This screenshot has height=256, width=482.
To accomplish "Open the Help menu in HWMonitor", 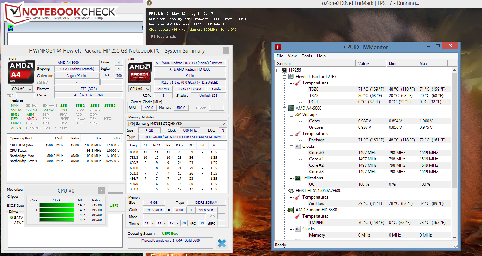I will click(x=321, y=56).
